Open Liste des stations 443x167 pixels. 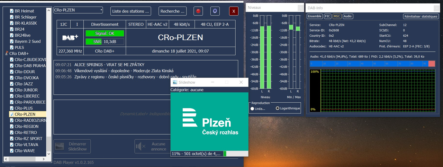pos(131,11)
